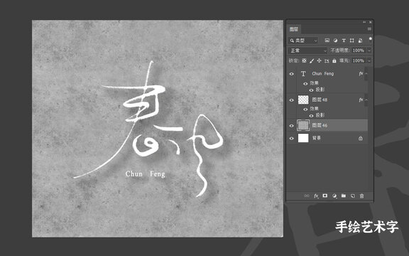Screen dimensions: 409x256
Task: Click the 填充 100% value field
Action: pos(359,60)
